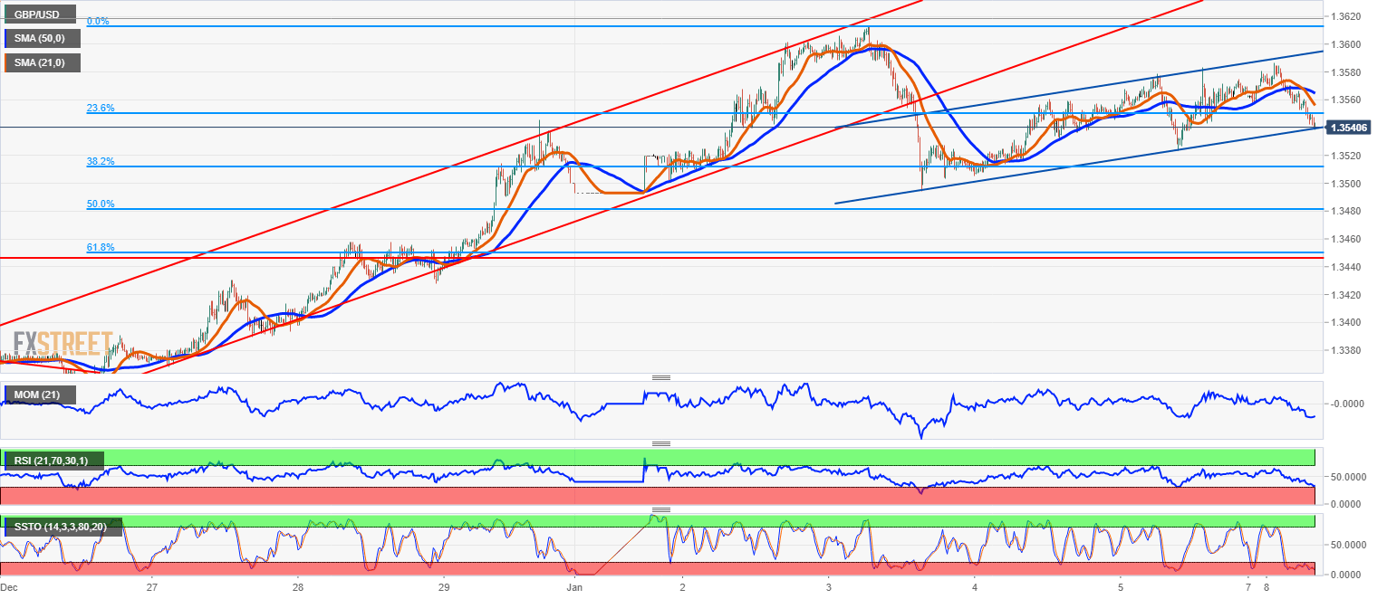Open the MOM (21) indicator label
Viewport: 1387px width, 599px height.
pos(41,395)
